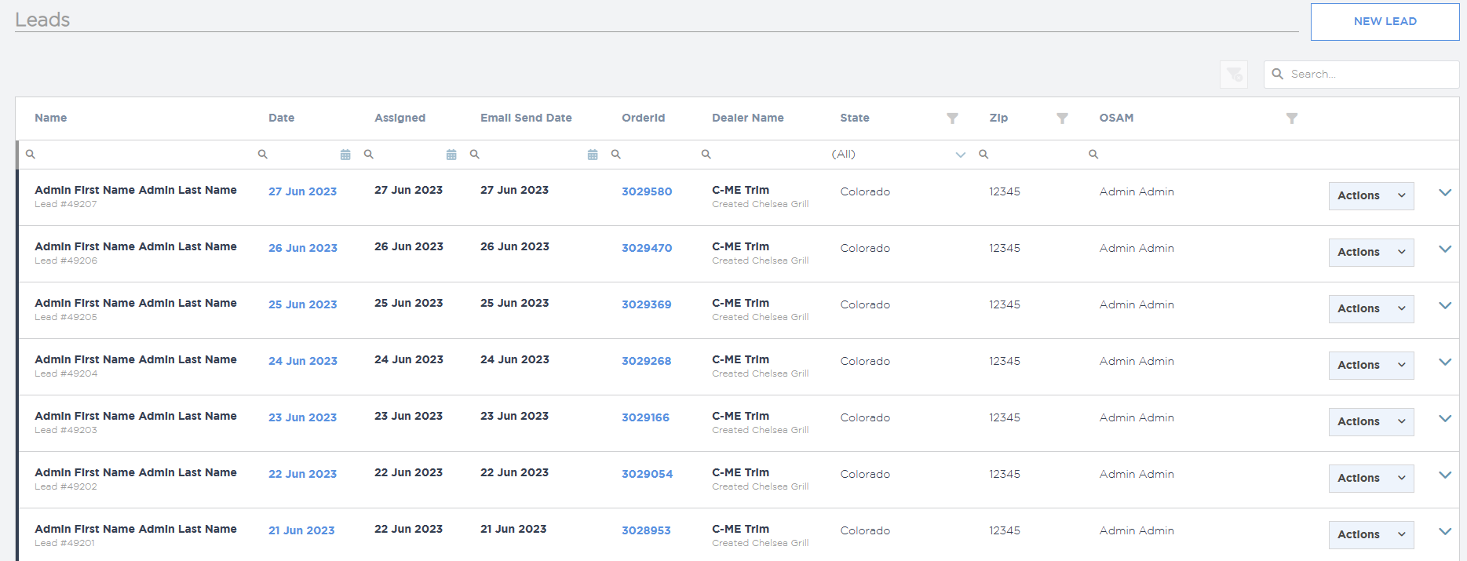
Task: Click the OSAM filter magnifier icon
Action: pyautogui.click(x=1093, y=155)
